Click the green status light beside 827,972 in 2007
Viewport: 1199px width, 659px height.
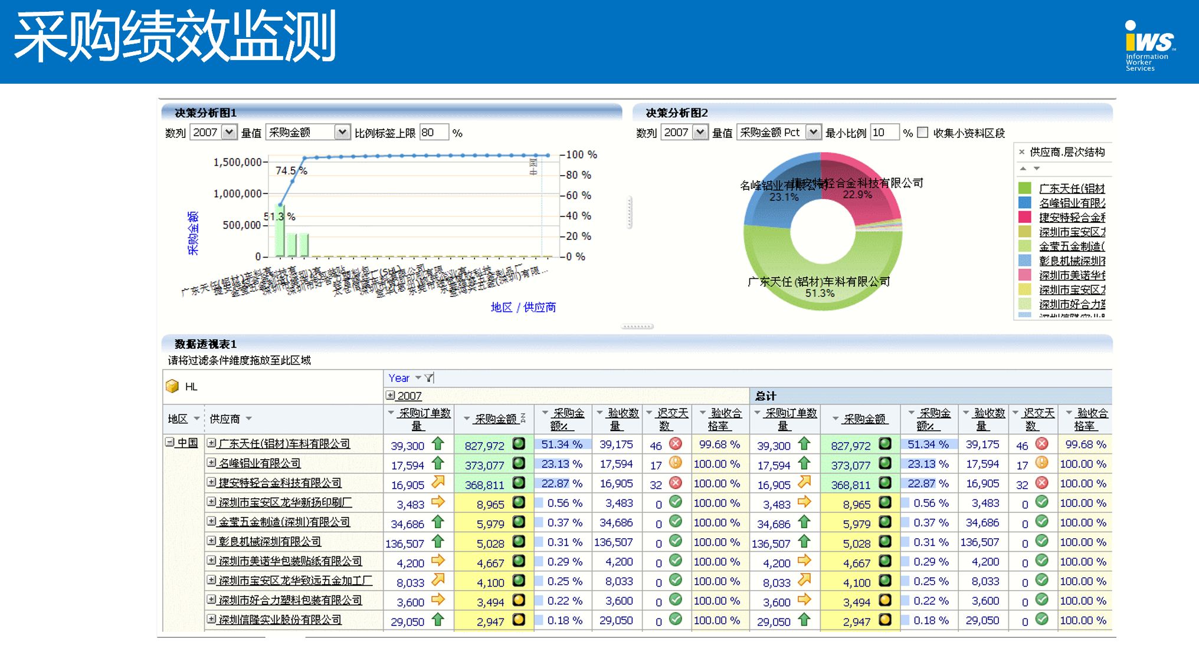519,444
